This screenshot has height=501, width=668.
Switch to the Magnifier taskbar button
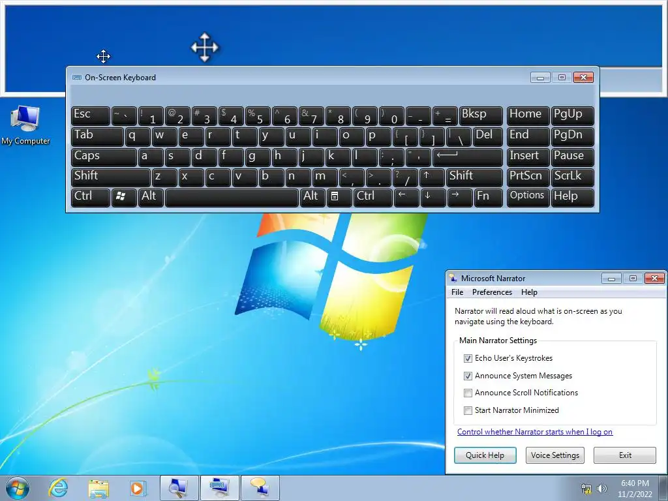pos(179,488)
